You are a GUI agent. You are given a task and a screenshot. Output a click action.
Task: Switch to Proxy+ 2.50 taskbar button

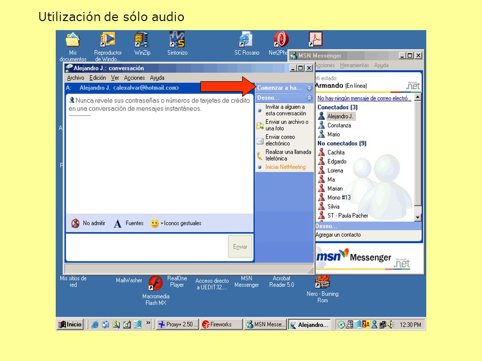(x=177, y=324)
